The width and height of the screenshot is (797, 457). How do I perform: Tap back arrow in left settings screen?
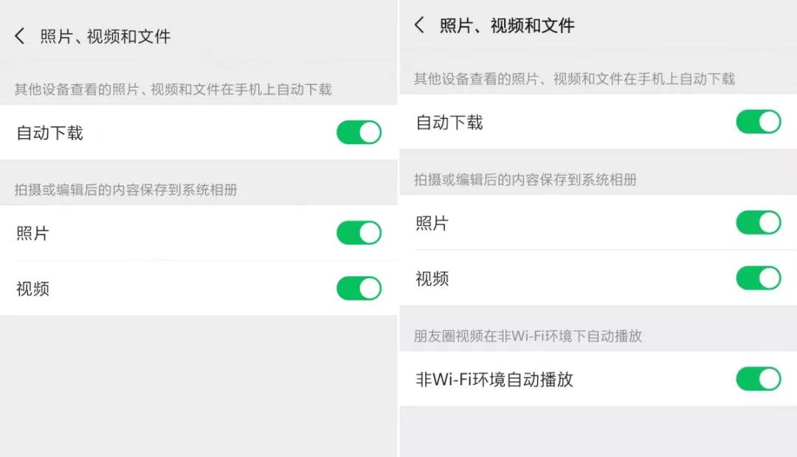click(20, 36)
